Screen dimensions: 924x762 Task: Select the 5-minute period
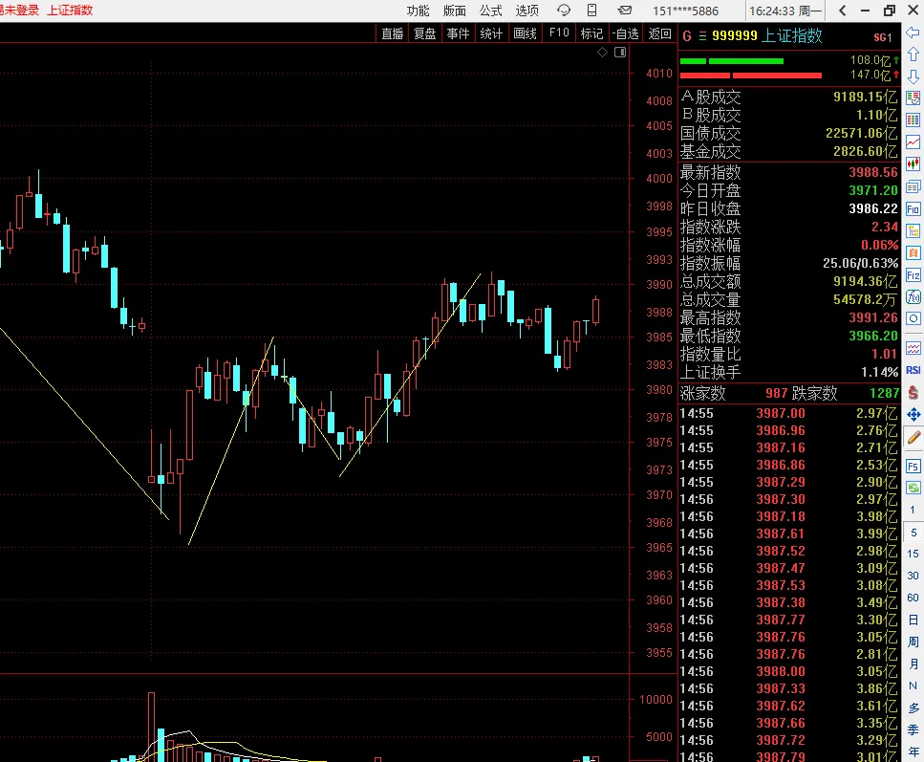913,532
